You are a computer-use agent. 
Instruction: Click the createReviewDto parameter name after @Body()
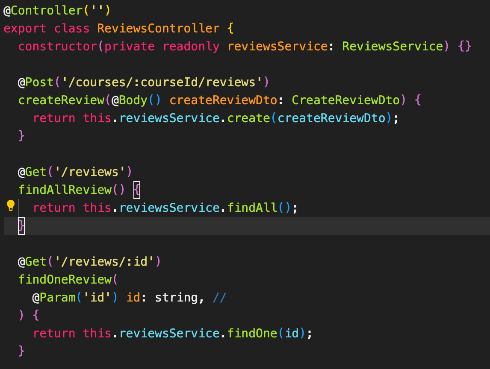223,100
